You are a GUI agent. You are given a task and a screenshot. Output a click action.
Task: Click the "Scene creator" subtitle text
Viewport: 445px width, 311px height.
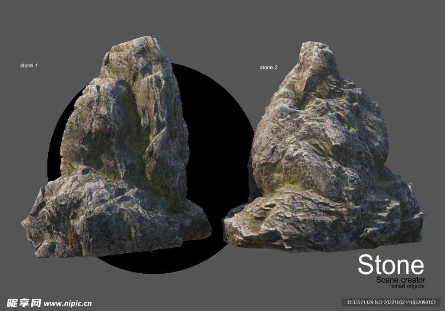click(x=401, y=280)
